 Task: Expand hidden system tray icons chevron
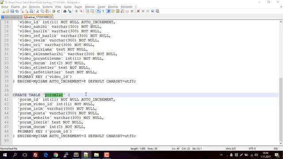pos(221,155)
